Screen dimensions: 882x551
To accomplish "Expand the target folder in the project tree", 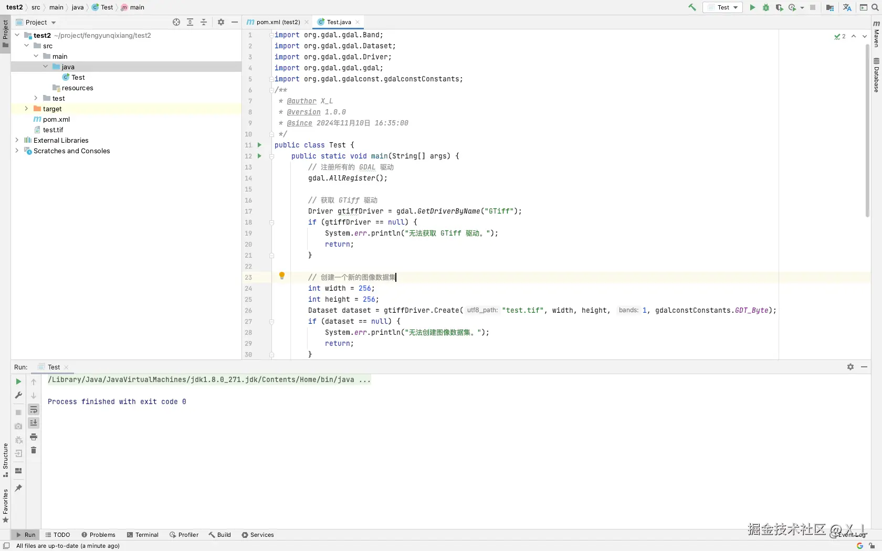I will [x=26, y=109].
